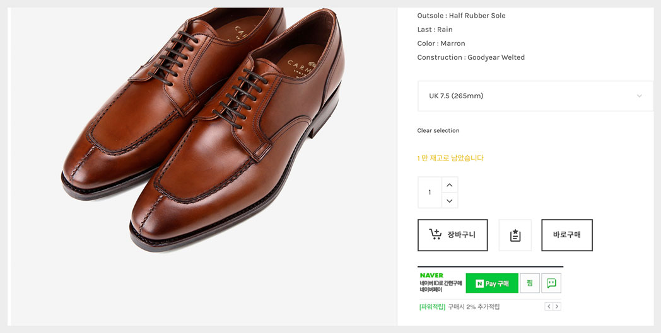Show previous Naver Pay promotion
The height and width of the screenshot is (333, 661).
[549, 307]
